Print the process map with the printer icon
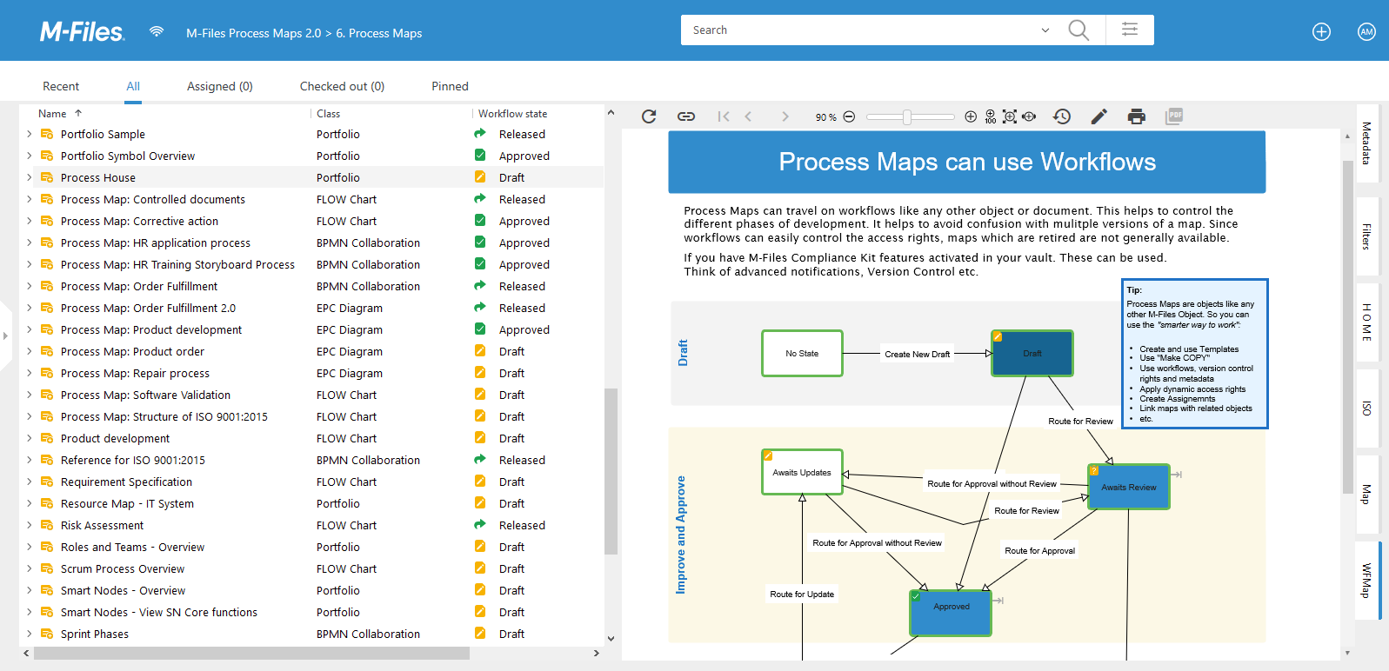Screen dimensions: 1389x671 (x=1136, y=116)
